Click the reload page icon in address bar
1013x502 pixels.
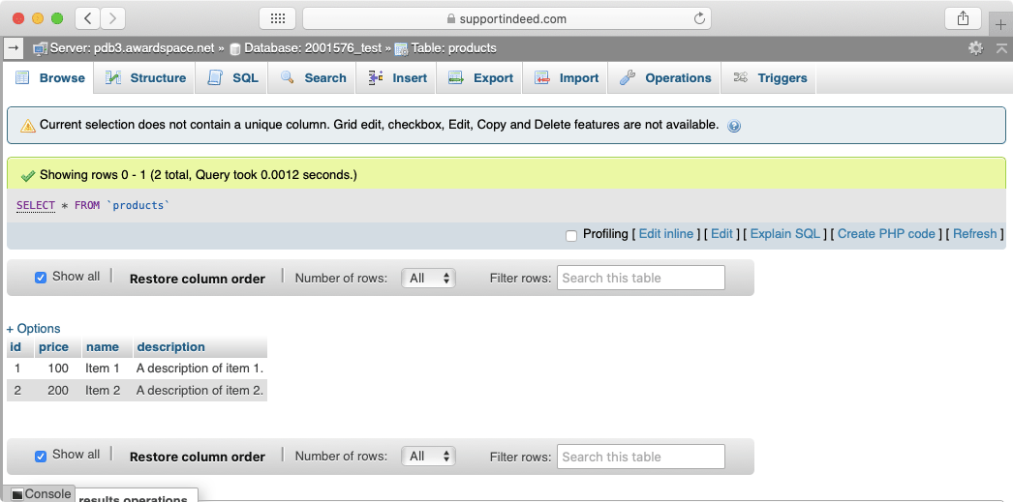coord(699,18)
